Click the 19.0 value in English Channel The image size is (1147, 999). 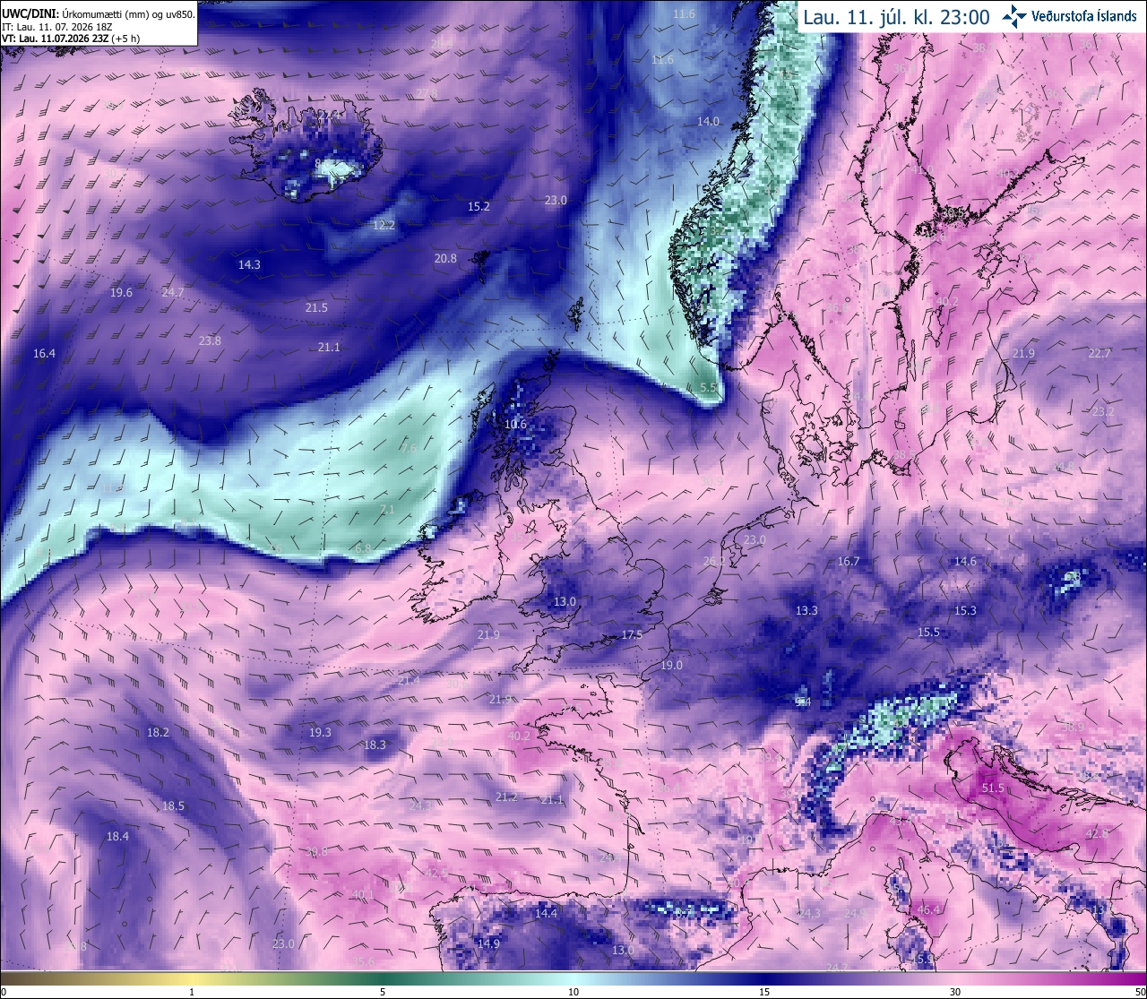click(x=671, y=665)
